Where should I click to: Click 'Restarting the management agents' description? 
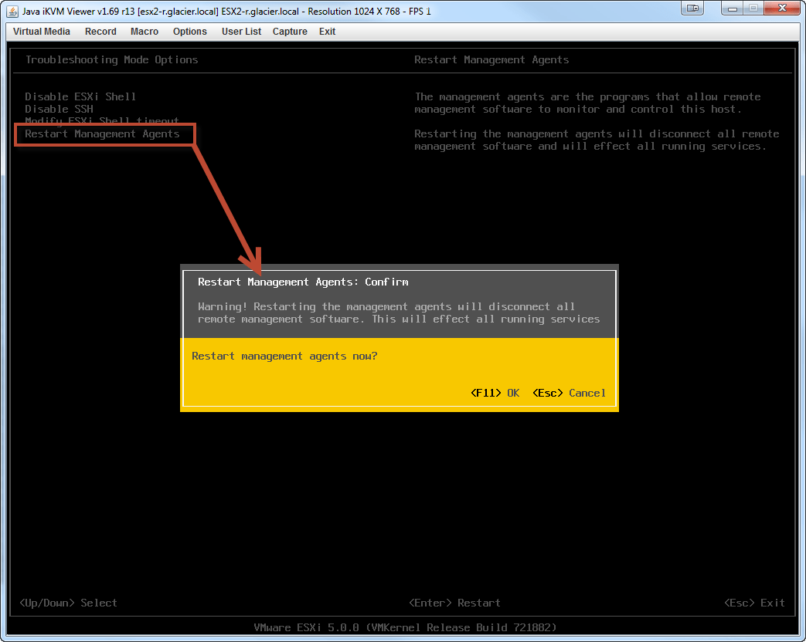tap(597, 140)
